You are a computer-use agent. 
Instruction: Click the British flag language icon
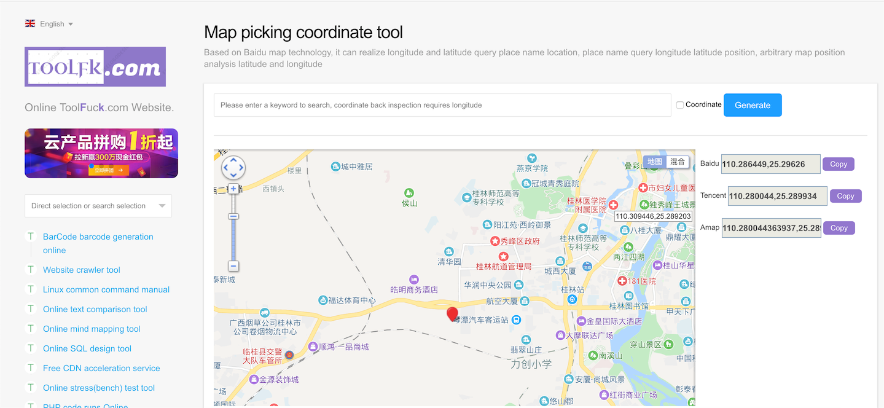(29, 23)
